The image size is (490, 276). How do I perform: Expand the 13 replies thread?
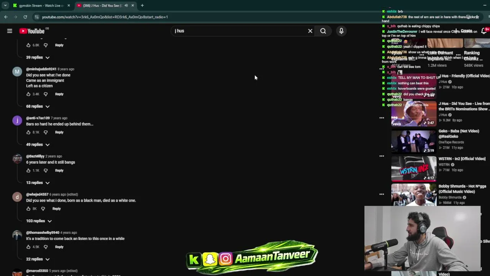point(38,183)
